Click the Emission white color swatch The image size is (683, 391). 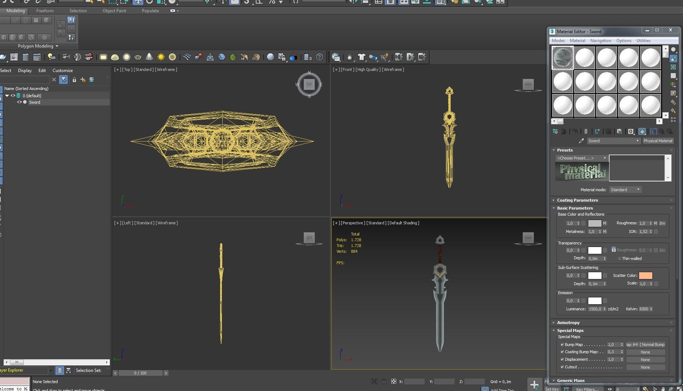pos(594,301)
